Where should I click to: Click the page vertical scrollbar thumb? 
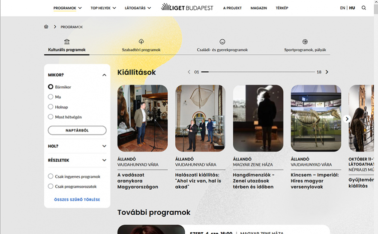(x=376, y=9)
